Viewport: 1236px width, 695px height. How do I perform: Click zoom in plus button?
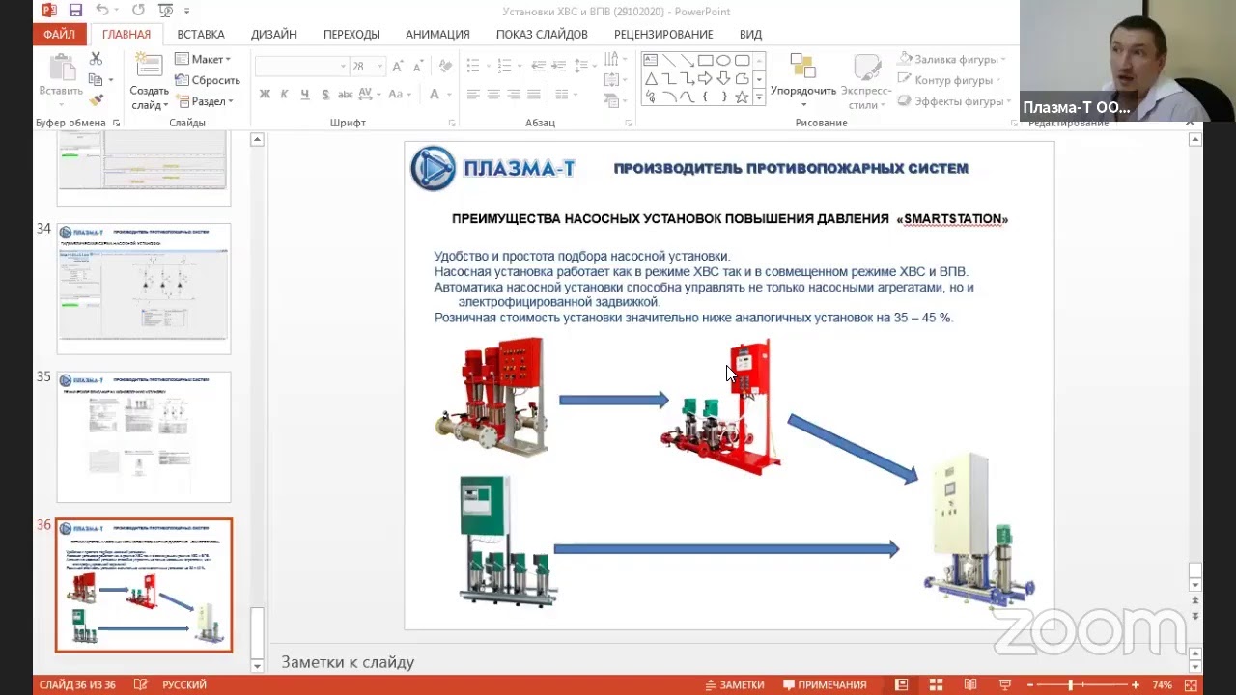click(1136, 685)
